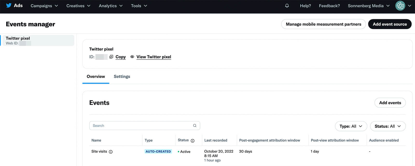Click the Add events button
Image resolution: width=415 pixels, height=166 pixels.
pos(390,103)
